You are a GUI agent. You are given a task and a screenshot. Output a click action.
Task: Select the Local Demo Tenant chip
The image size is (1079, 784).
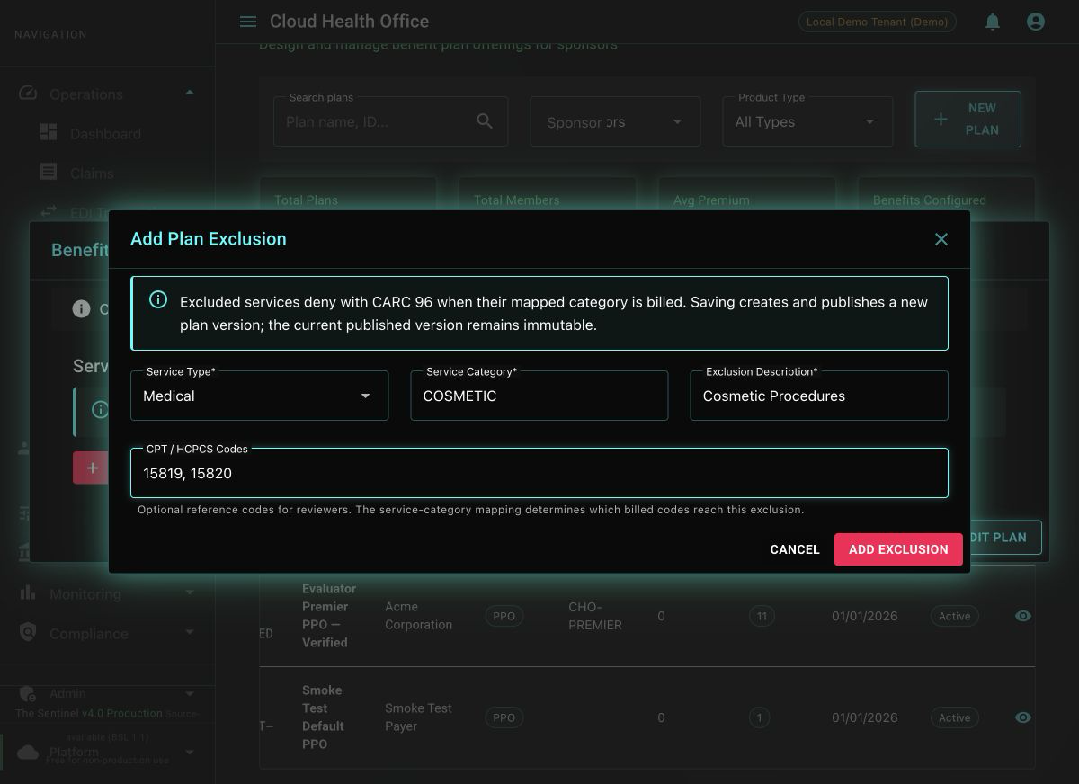(x=877, y=22)
